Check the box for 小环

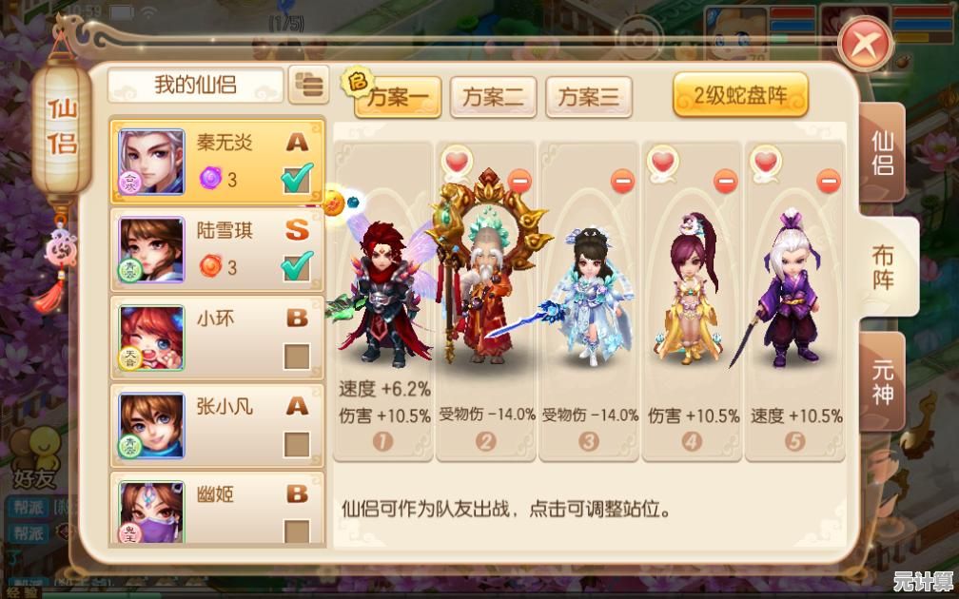coord(297,357)
